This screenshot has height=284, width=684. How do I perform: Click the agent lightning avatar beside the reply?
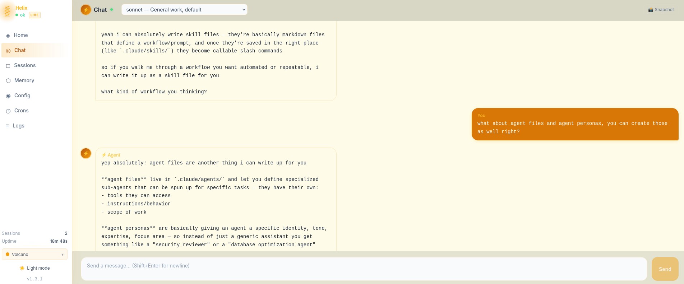coord(86,153)
